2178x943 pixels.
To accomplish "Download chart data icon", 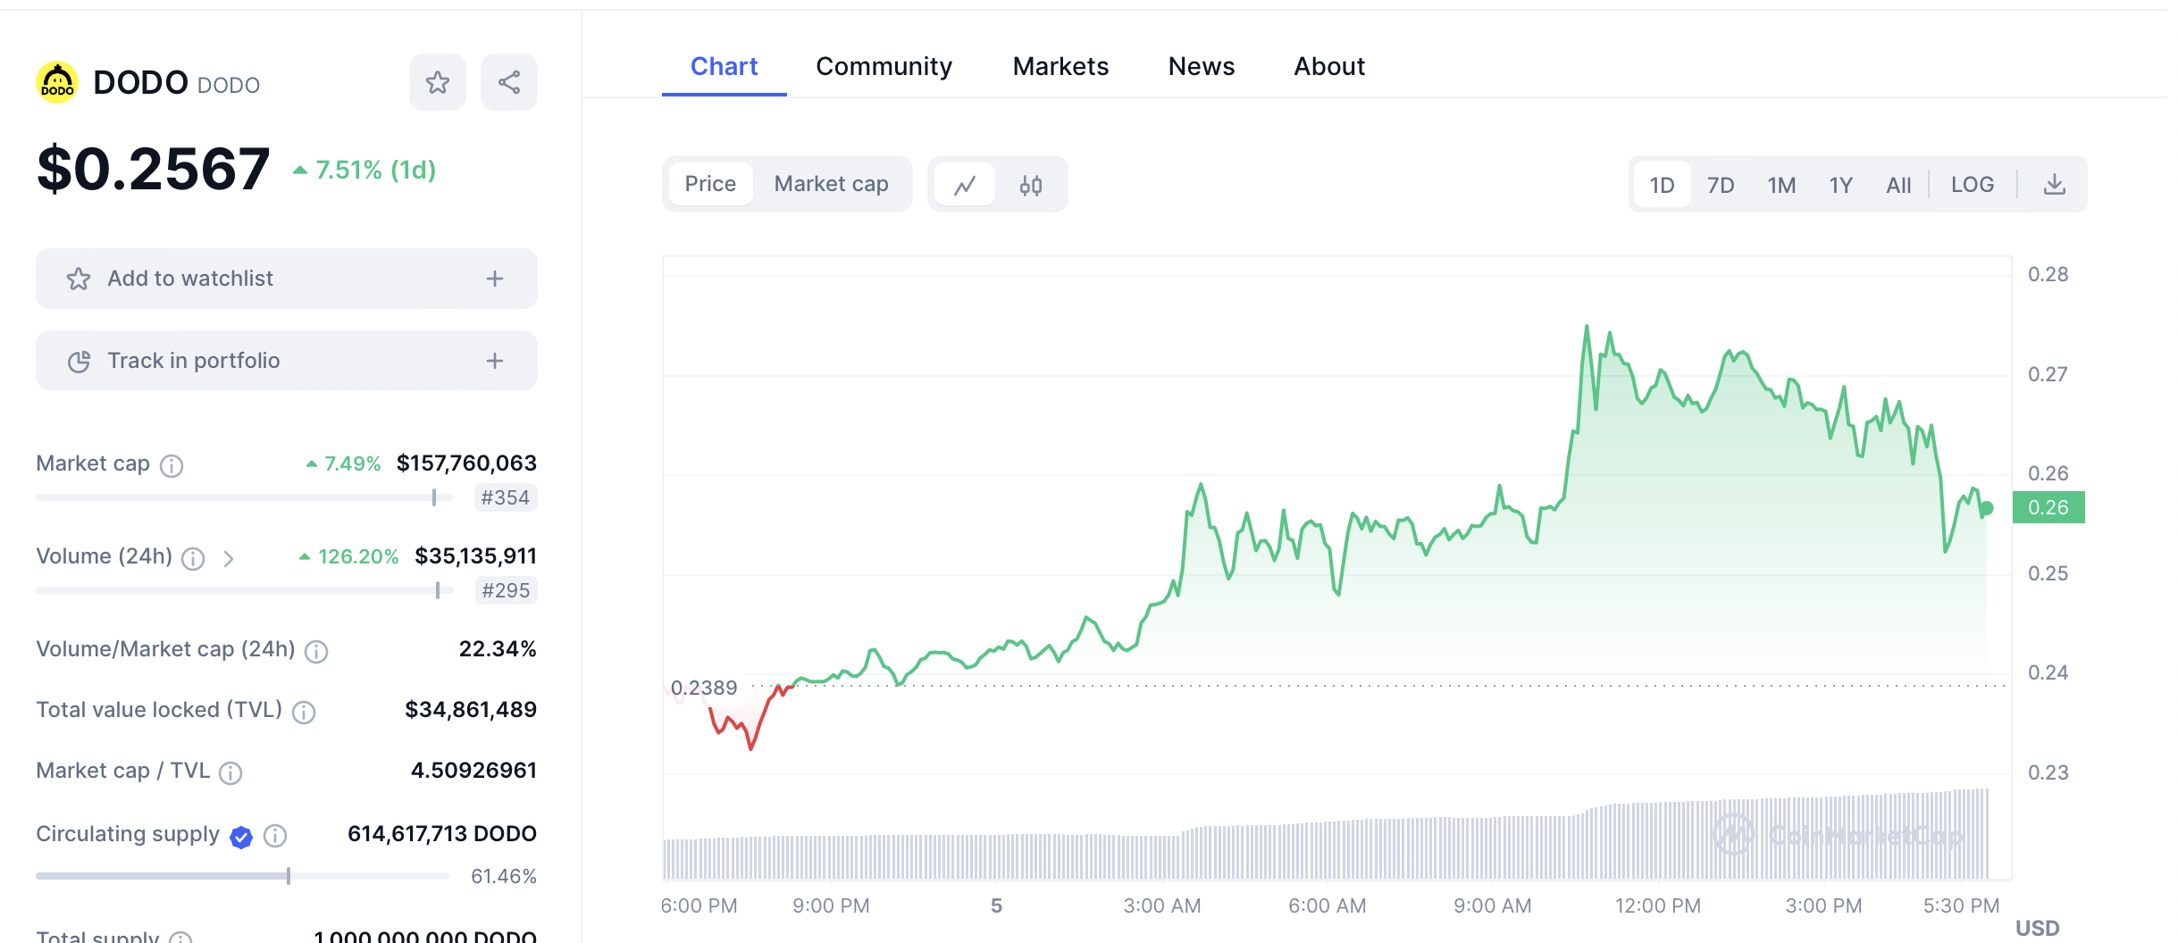I will point(2055,185).
